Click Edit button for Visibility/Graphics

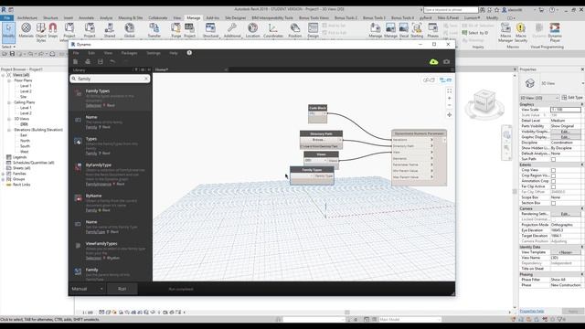(566, 132)
